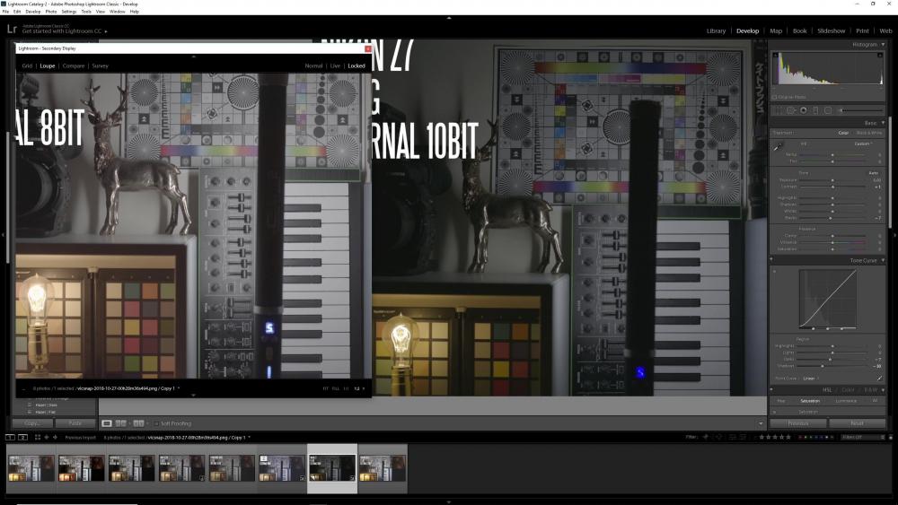
Task: Set treatment to Color
Action: coord(843,133)
